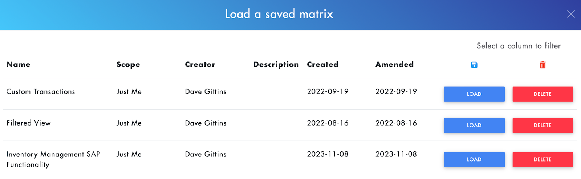Click the Description column header

(276, 65)
